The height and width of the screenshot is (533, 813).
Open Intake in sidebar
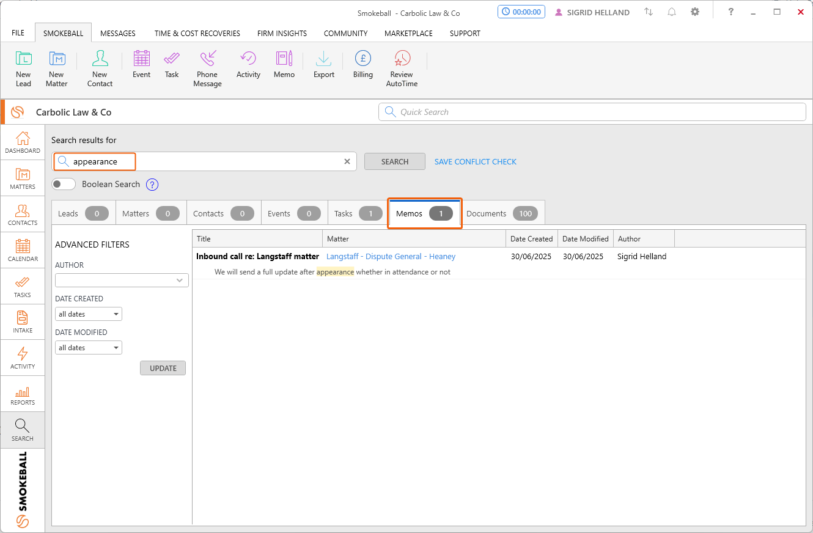coord(23,322)
